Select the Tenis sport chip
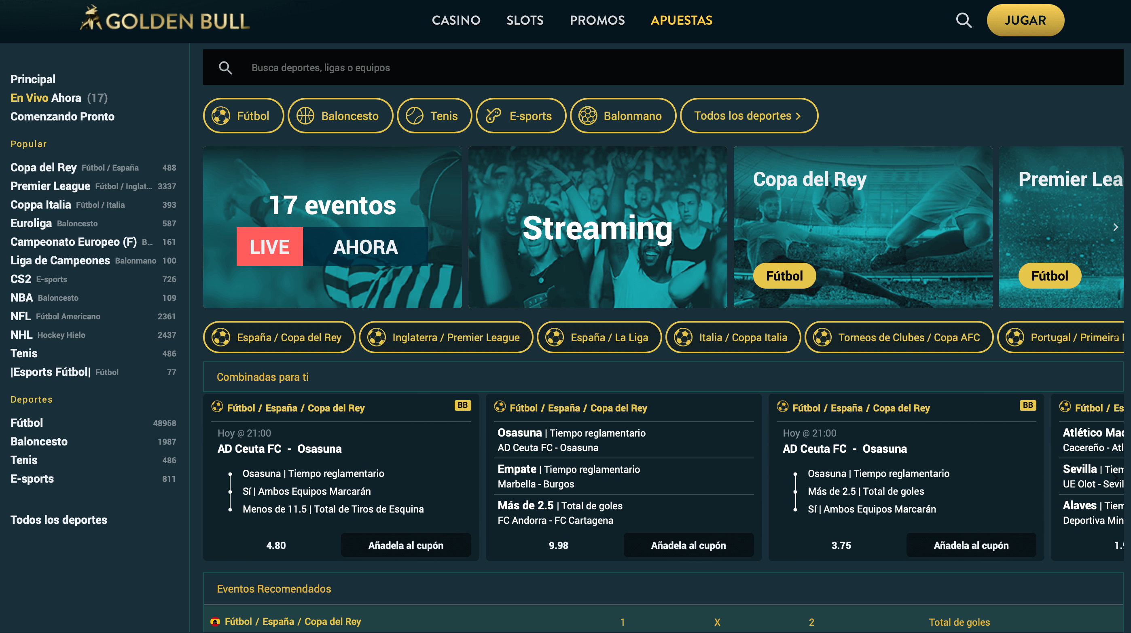The image size is (1131, 633). pyautogui.click(x=434, y=116)
